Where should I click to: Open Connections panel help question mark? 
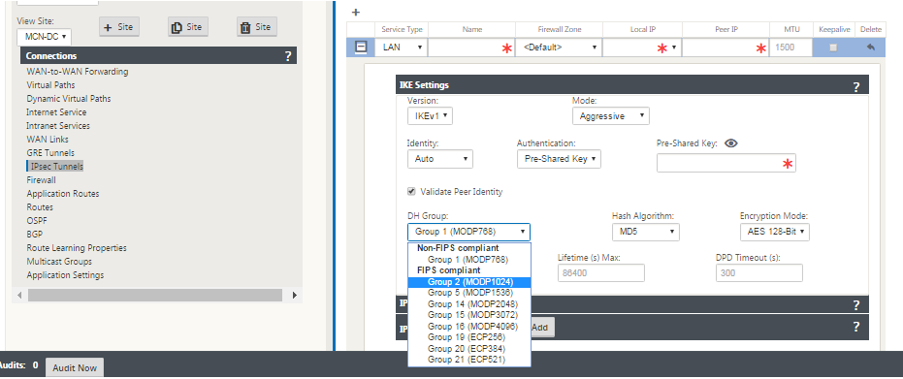point(288,56)
